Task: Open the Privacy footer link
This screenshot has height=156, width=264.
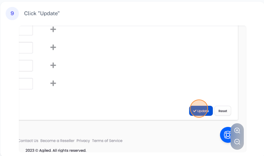Action: coord(83,140)
